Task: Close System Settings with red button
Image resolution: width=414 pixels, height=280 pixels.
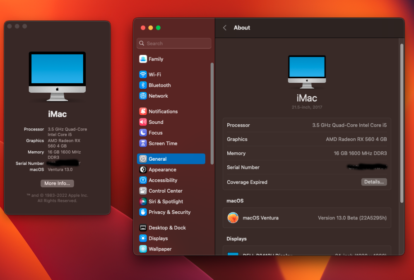Action: (x=143, y=28)
